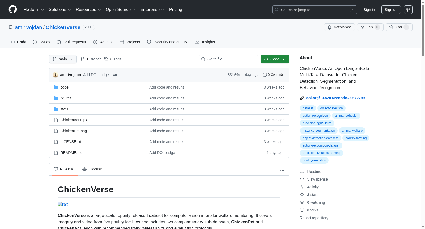Image resolution: width=425 pixels, height=229 pixels.
Task: Open the README outline icon
Action: coord(282,169)
